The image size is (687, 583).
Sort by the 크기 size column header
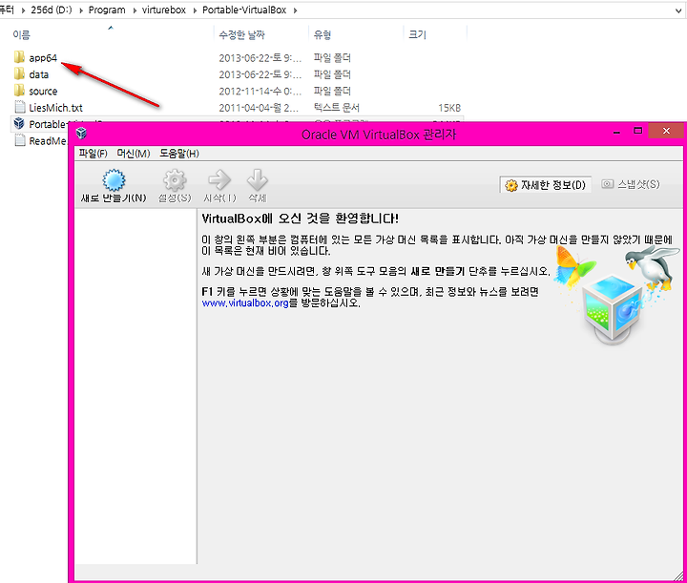[x=417, y=34]
